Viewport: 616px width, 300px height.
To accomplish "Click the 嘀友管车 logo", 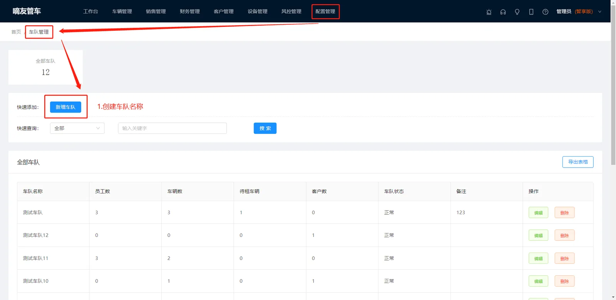I will tap(27, 11).
